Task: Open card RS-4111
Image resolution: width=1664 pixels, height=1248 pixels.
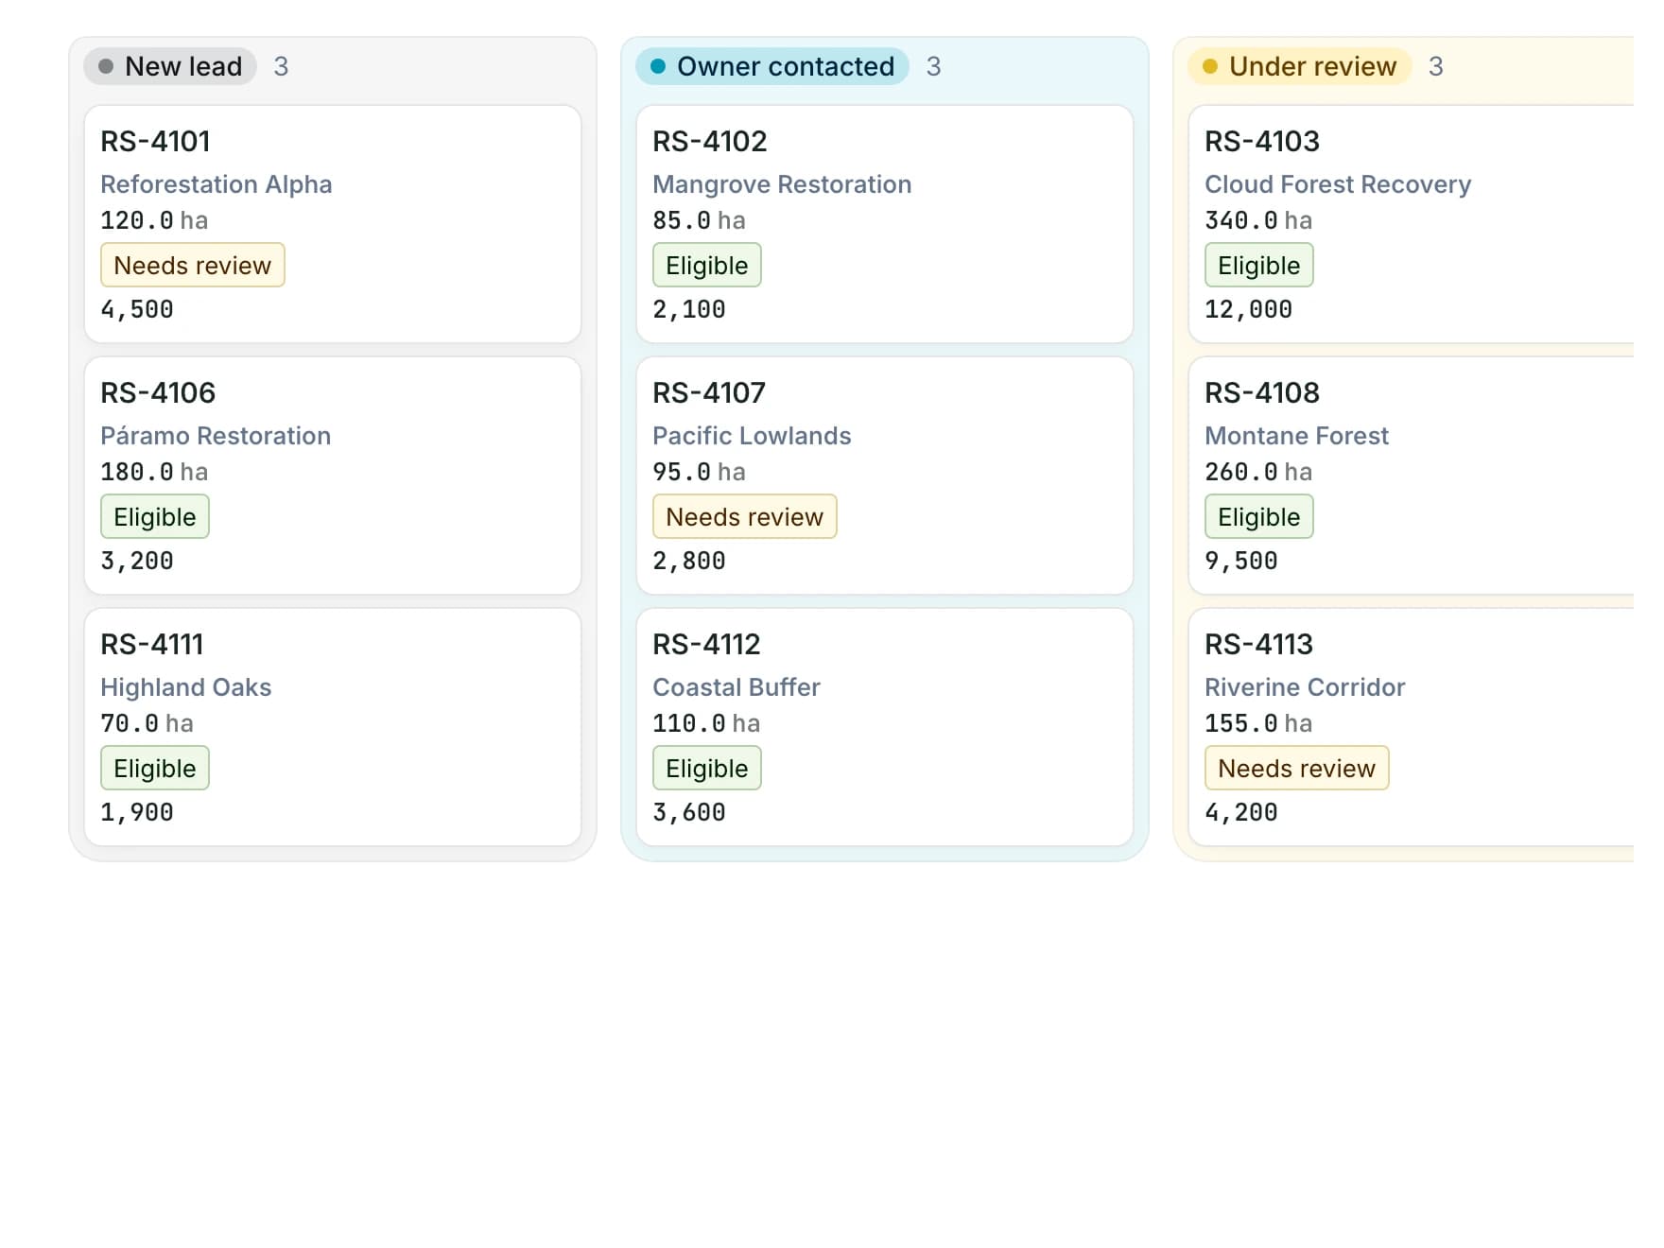Action: point(333,727)
